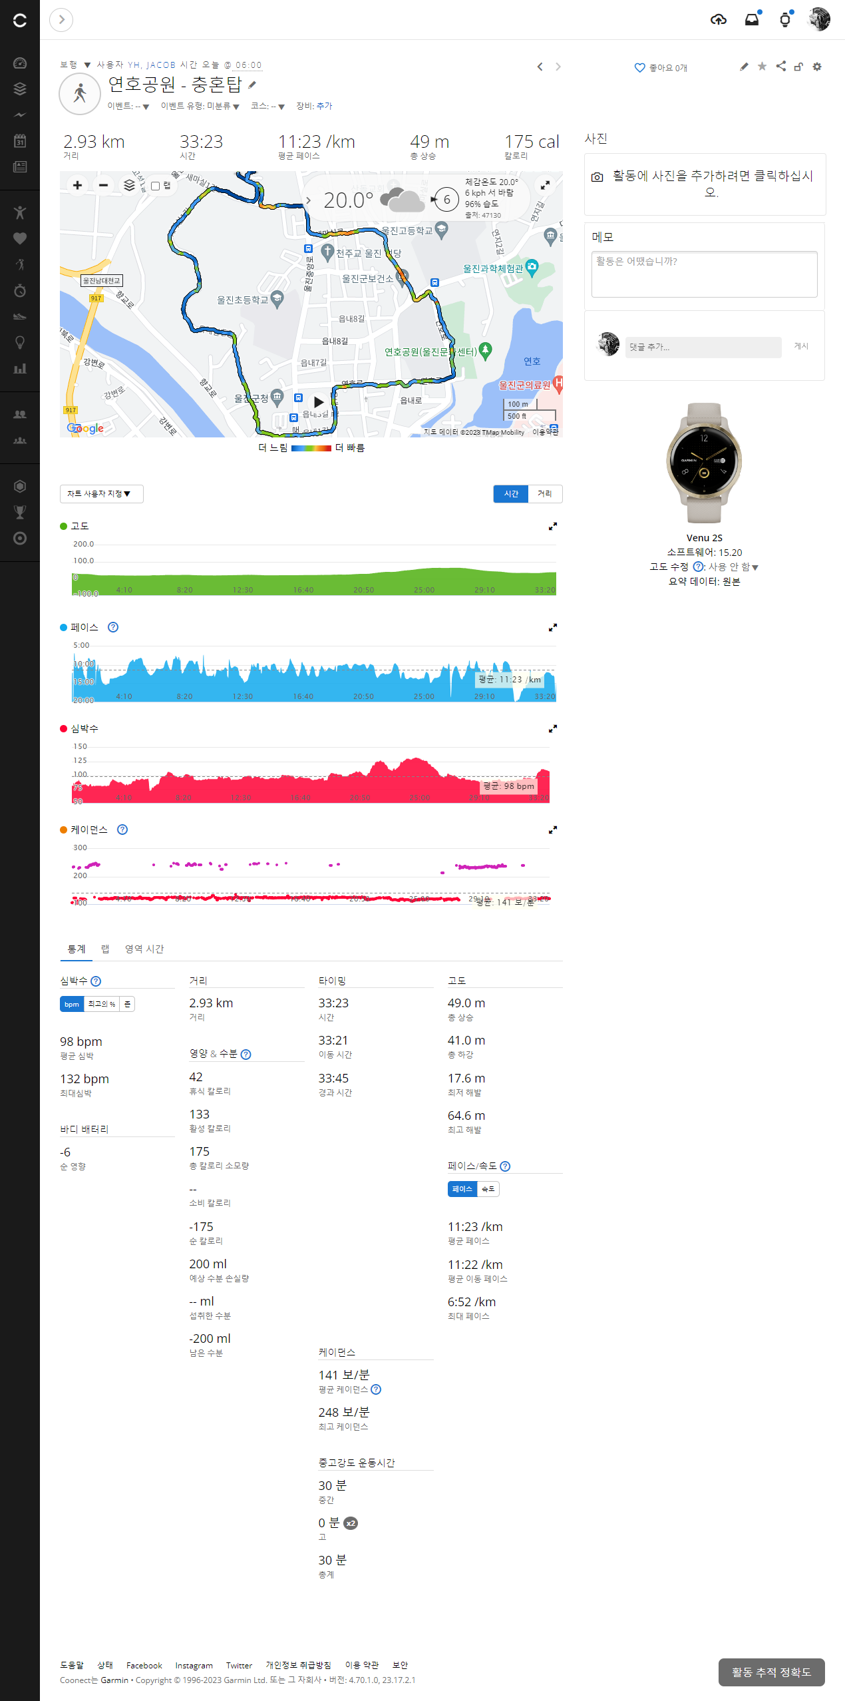This screenshot has width=845, height=1701.
Task: Select bpm heart rate display
Action: point(72,1004)
